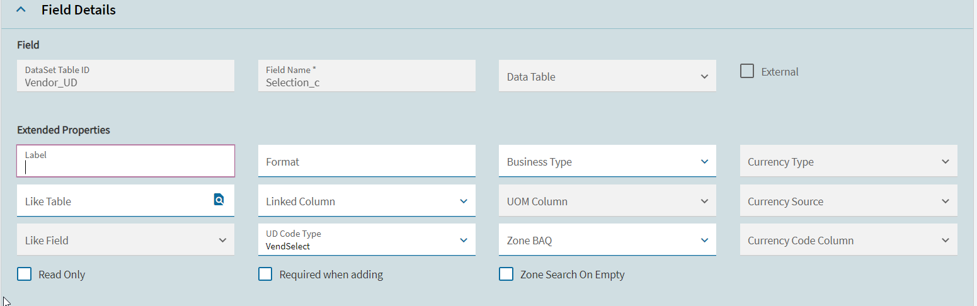Expand the Zone BAQ dropdown
Viewport: 977px width, 306px height.
[x=607, y=240]
